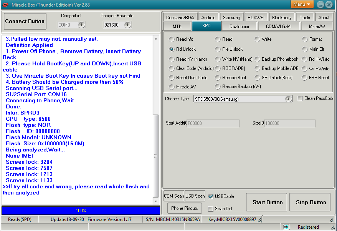Select the Restore Backup (AV) radio option
This screenshot has height=231, width=337.
(238, 86)
